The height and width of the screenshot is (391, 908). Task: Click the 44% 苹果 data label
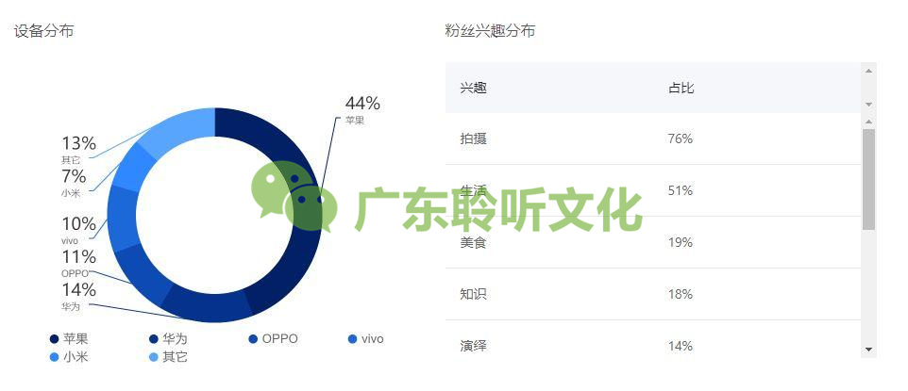click(x=362, y=104)
